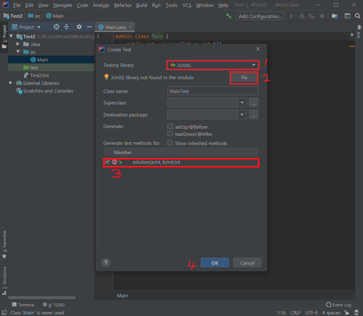Select Scratches and Consoles node
The image size is (363, 316).
(51, 91)
